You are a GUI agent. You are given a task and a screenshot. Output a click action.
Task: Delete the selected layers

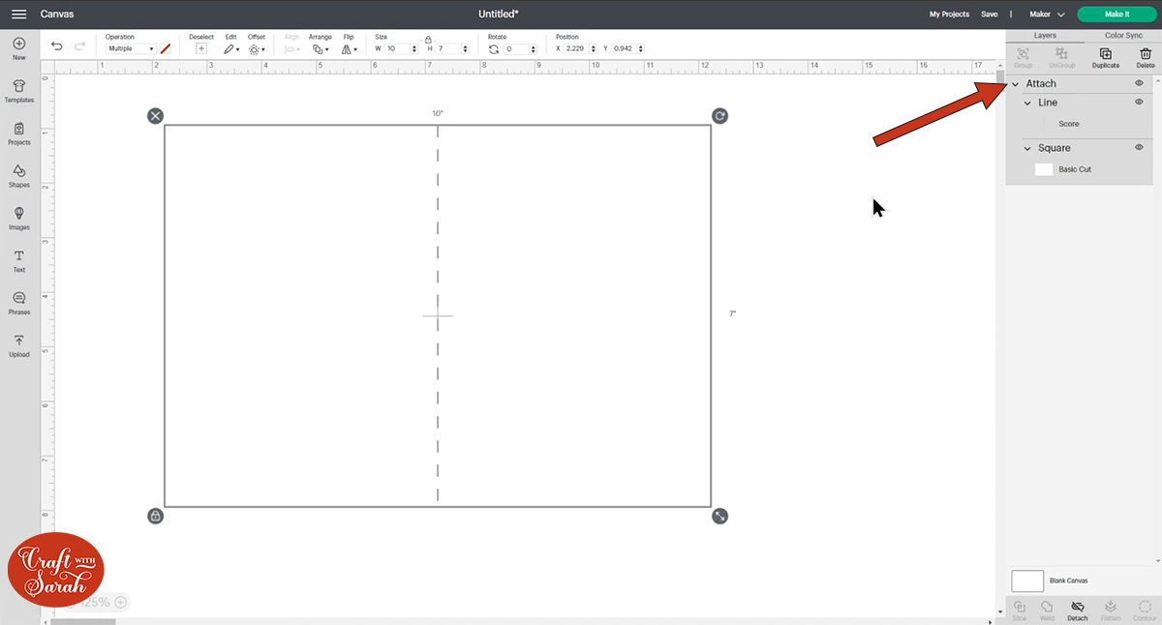[x=1146, y=57]
